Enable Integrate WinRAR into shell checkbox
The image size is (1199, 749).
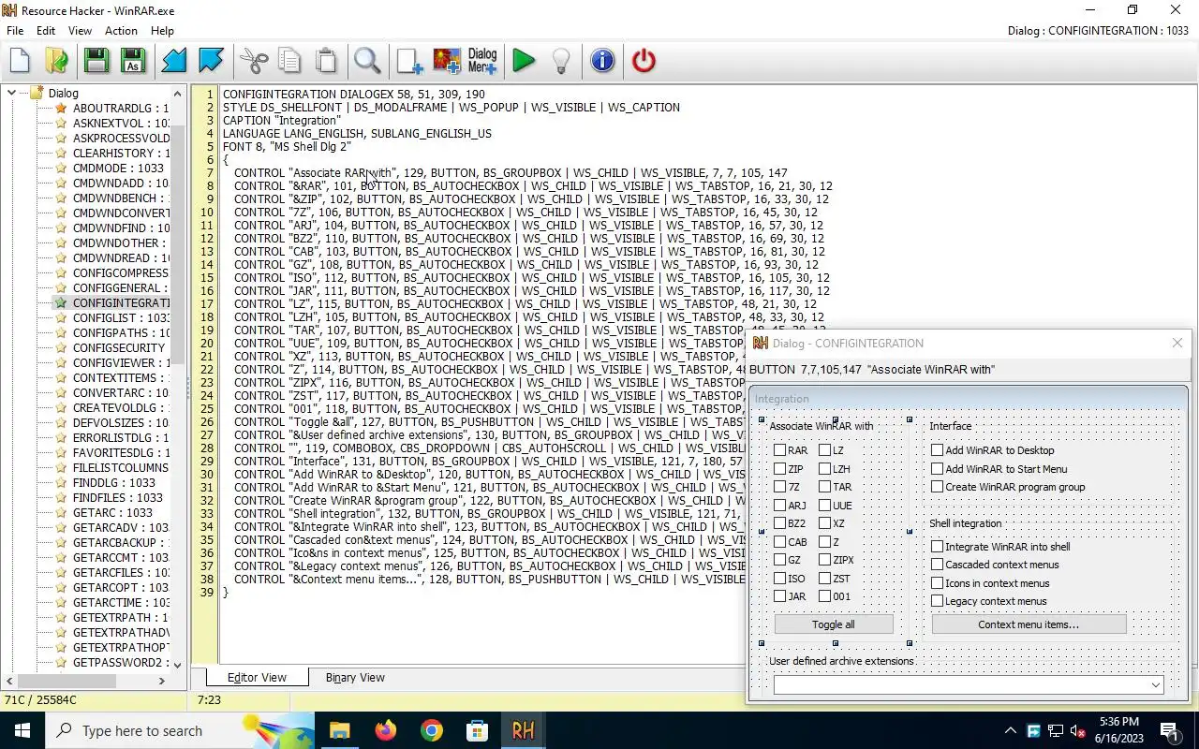pyautogui.click(x=937, y=547)
